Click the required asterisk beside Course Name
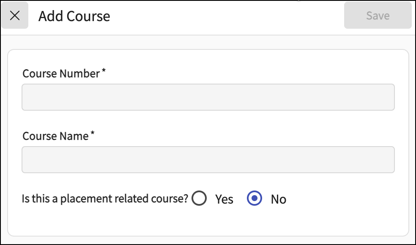 click(x=93, y=135)
